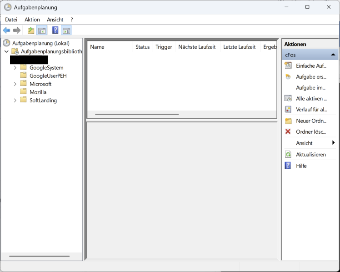Image resolution: width=340 pixels, height=272 pixels.
Task: Click the GoogleUserPEH folder icon
Action: pyautogui.click(x=23, y=75)
